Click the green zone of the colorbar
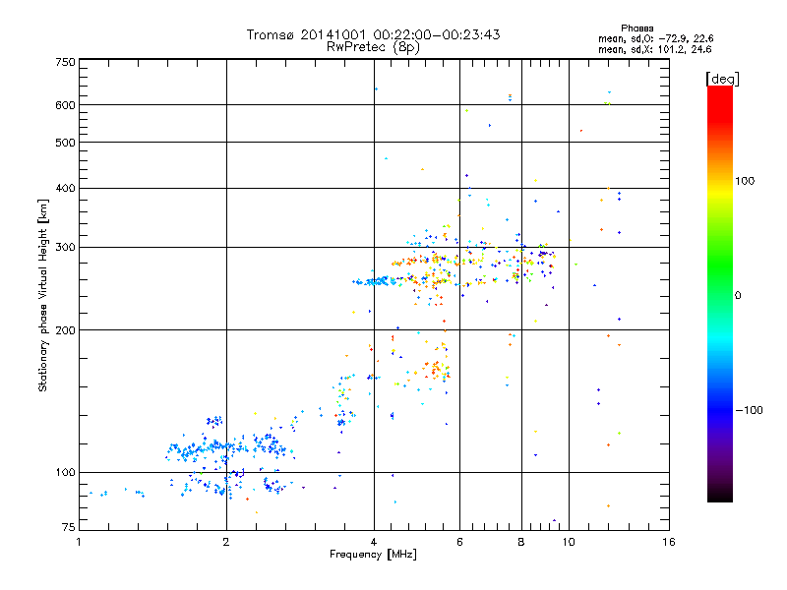This screenshot has width=787, height=590. (720, 265)
